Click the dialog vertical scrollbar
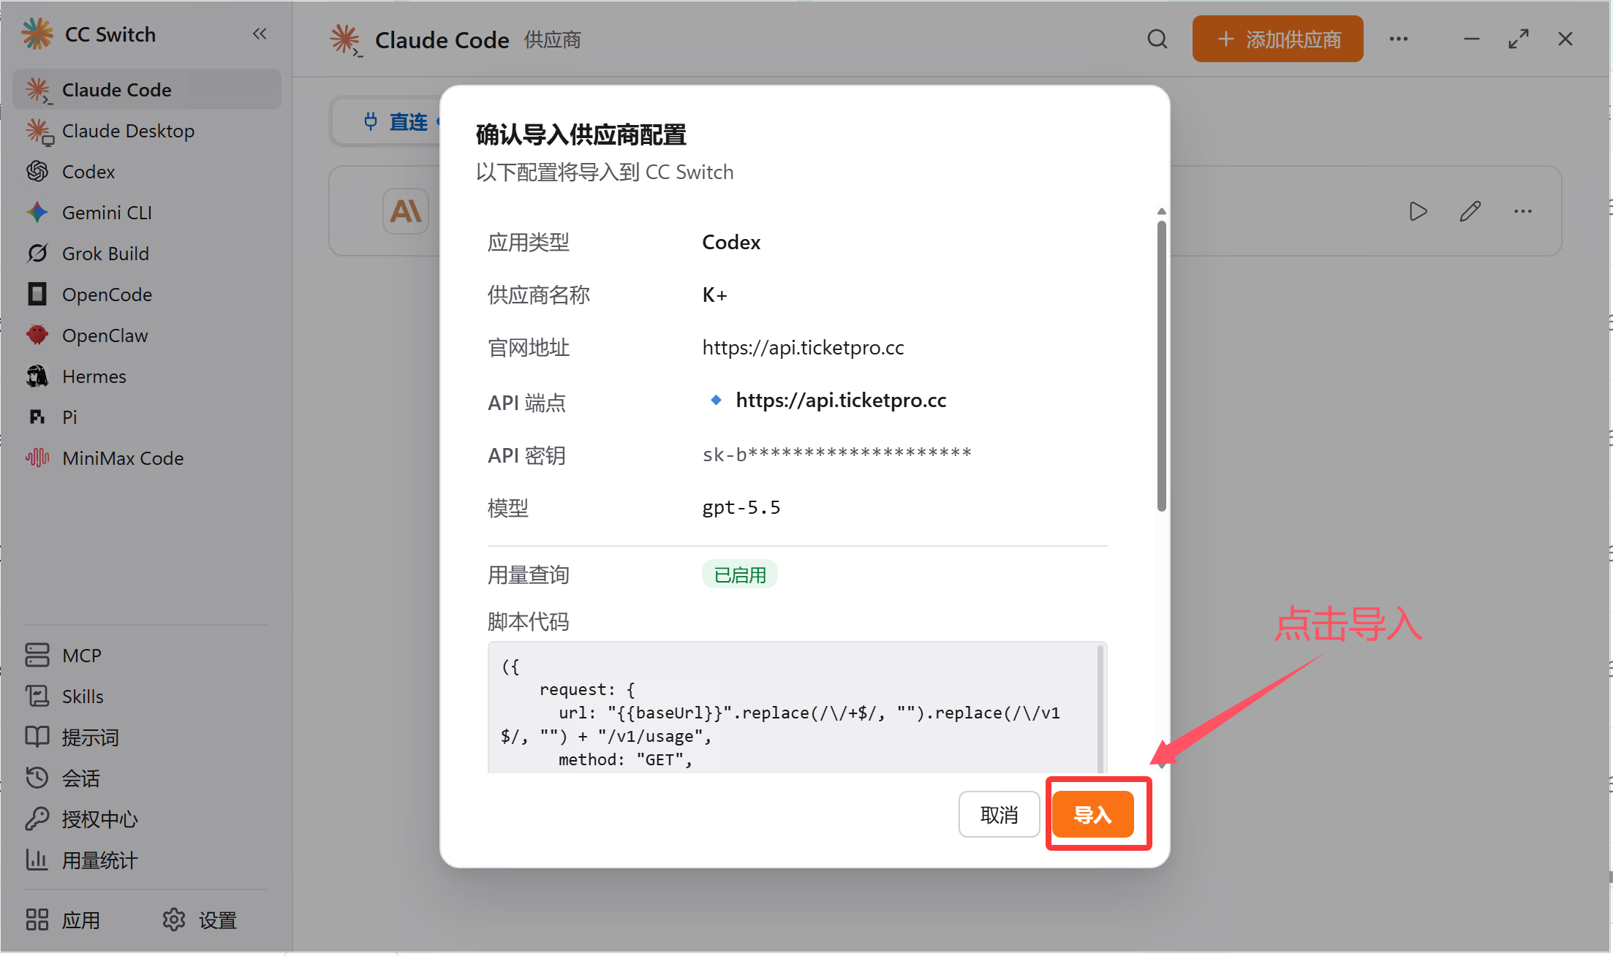Screen dimensions: 1613x956 click(x=1162, y=365)
